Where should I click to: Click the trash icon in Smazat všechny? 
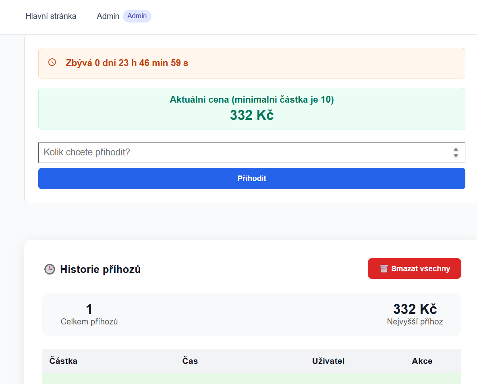pyautogui.click(x=384, y=268)
